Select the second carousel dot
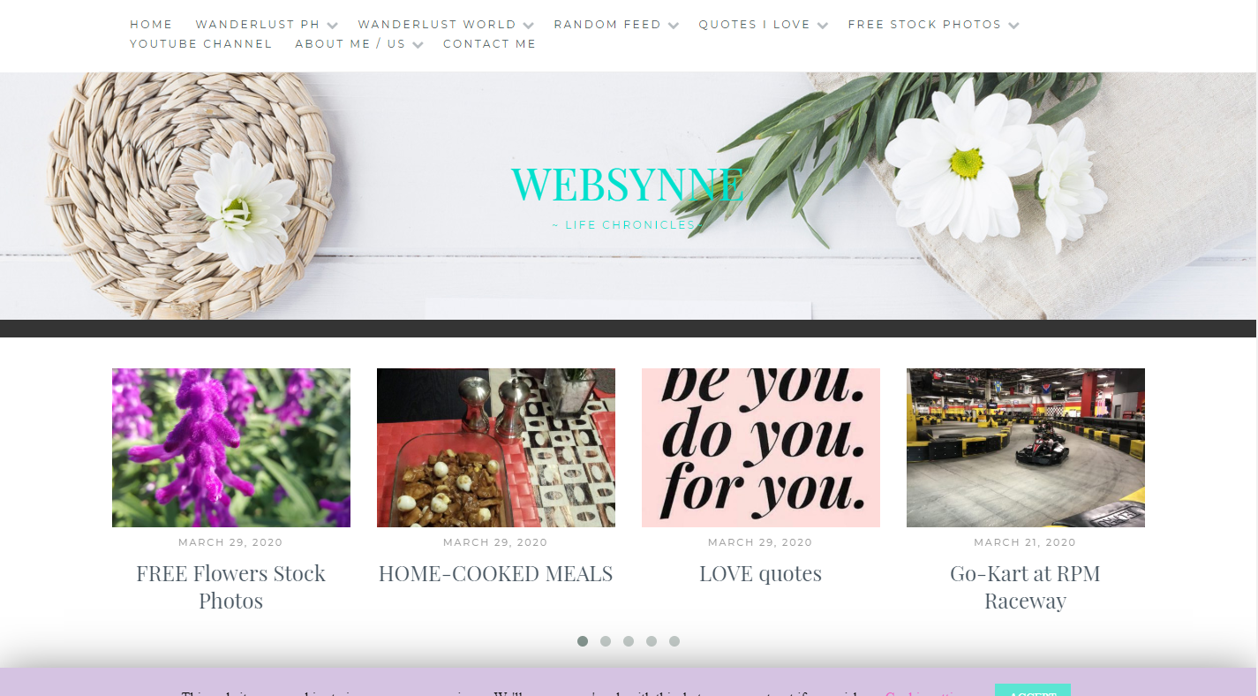 (x=606, y=641)
